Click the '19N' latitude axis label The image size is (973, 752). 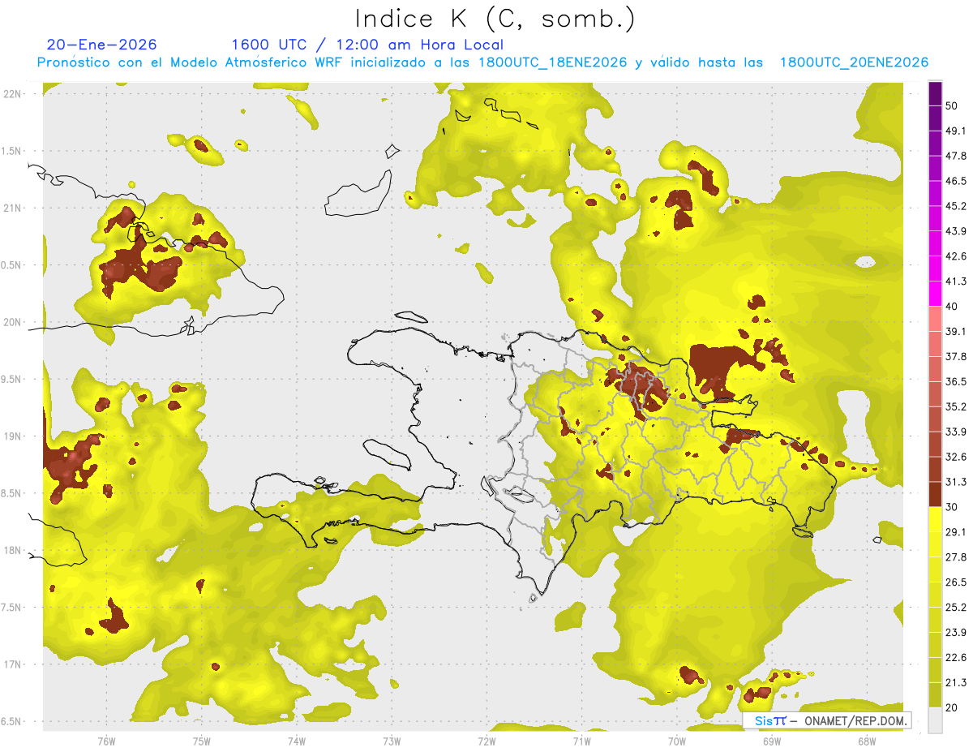11,436
